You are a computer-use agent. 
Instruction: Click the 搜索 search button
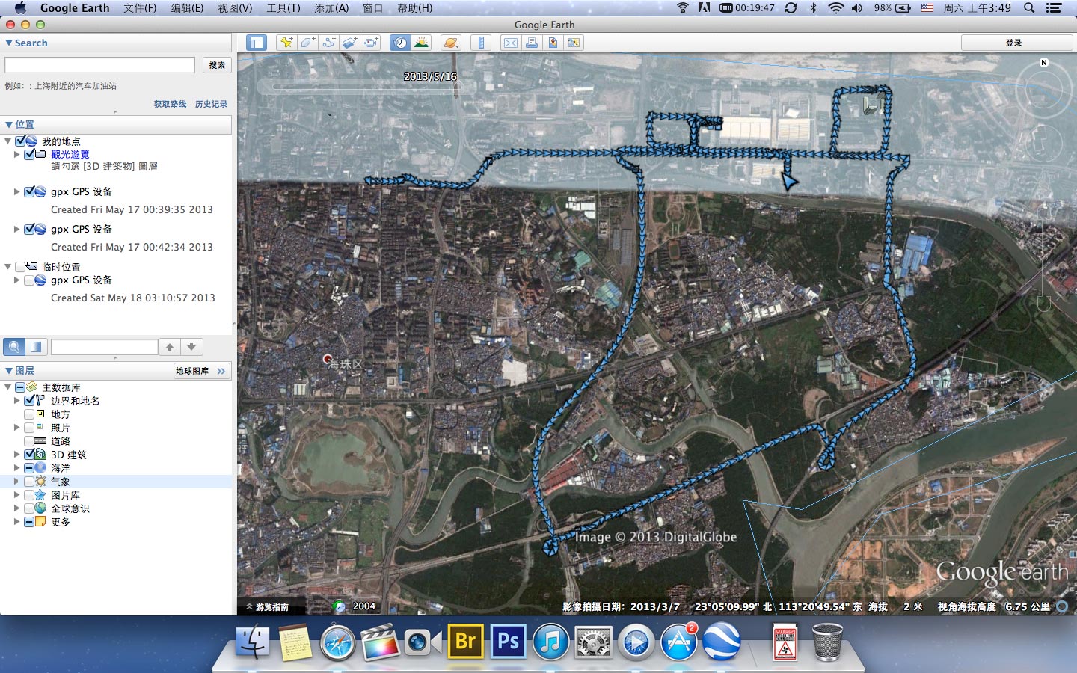217,65
